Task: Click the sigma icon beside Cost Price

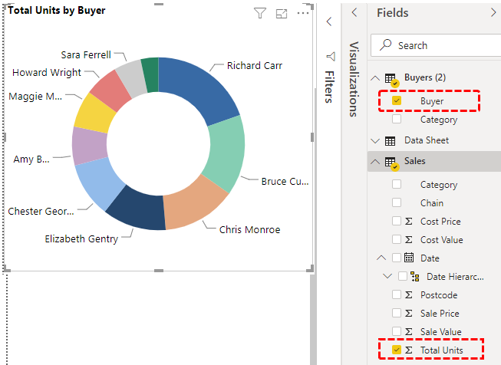Action: (x=409, y=222)
